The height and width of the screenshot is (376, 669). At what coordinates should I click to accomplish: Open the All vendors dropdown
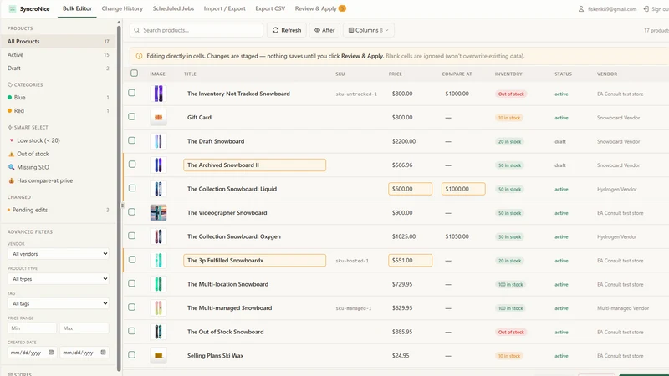(x=58, y=254)
